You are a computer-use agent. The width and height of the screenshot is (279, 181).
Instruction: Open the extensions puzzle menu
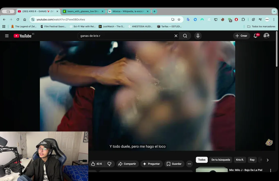tap(243, 20)
